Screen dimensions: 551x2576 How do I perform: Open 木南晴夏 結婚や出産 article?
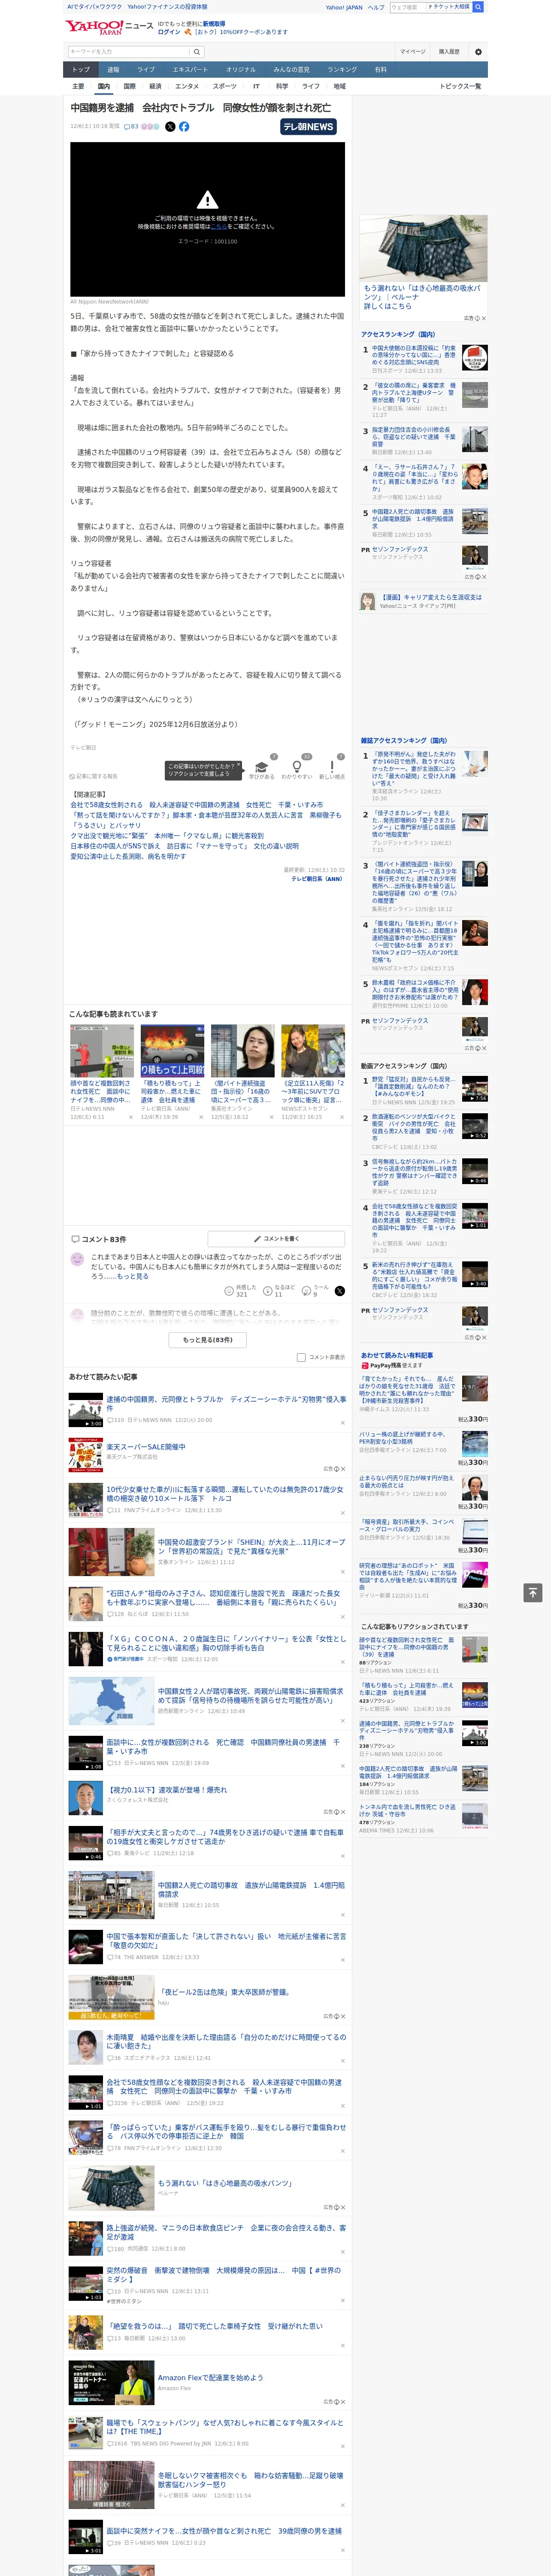point(226,2041)
